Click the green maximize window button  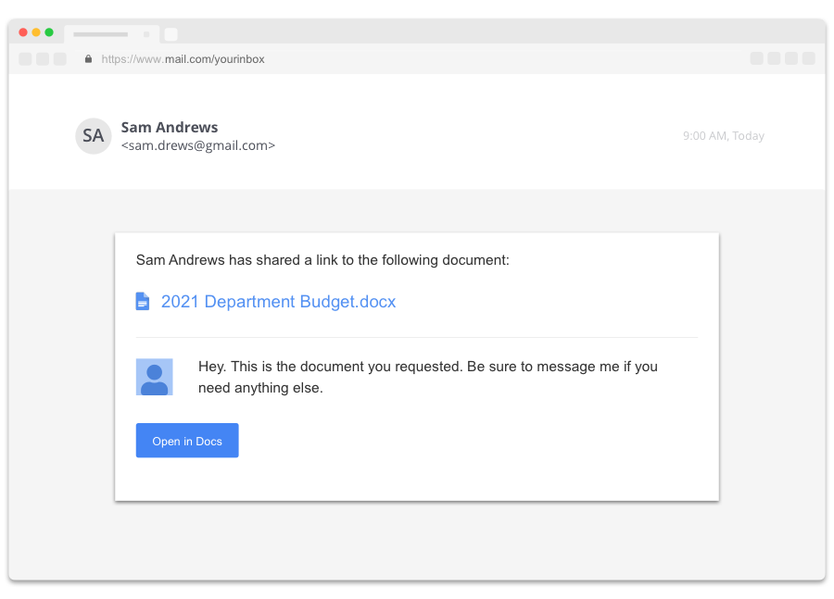pyautogui.click(x=49, y=32)
